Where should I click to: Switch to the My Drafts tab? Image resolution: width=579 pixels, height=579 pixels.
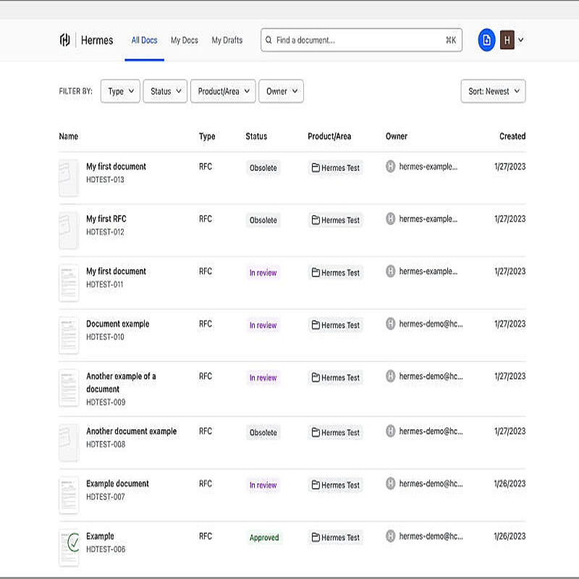pos(227,41)
